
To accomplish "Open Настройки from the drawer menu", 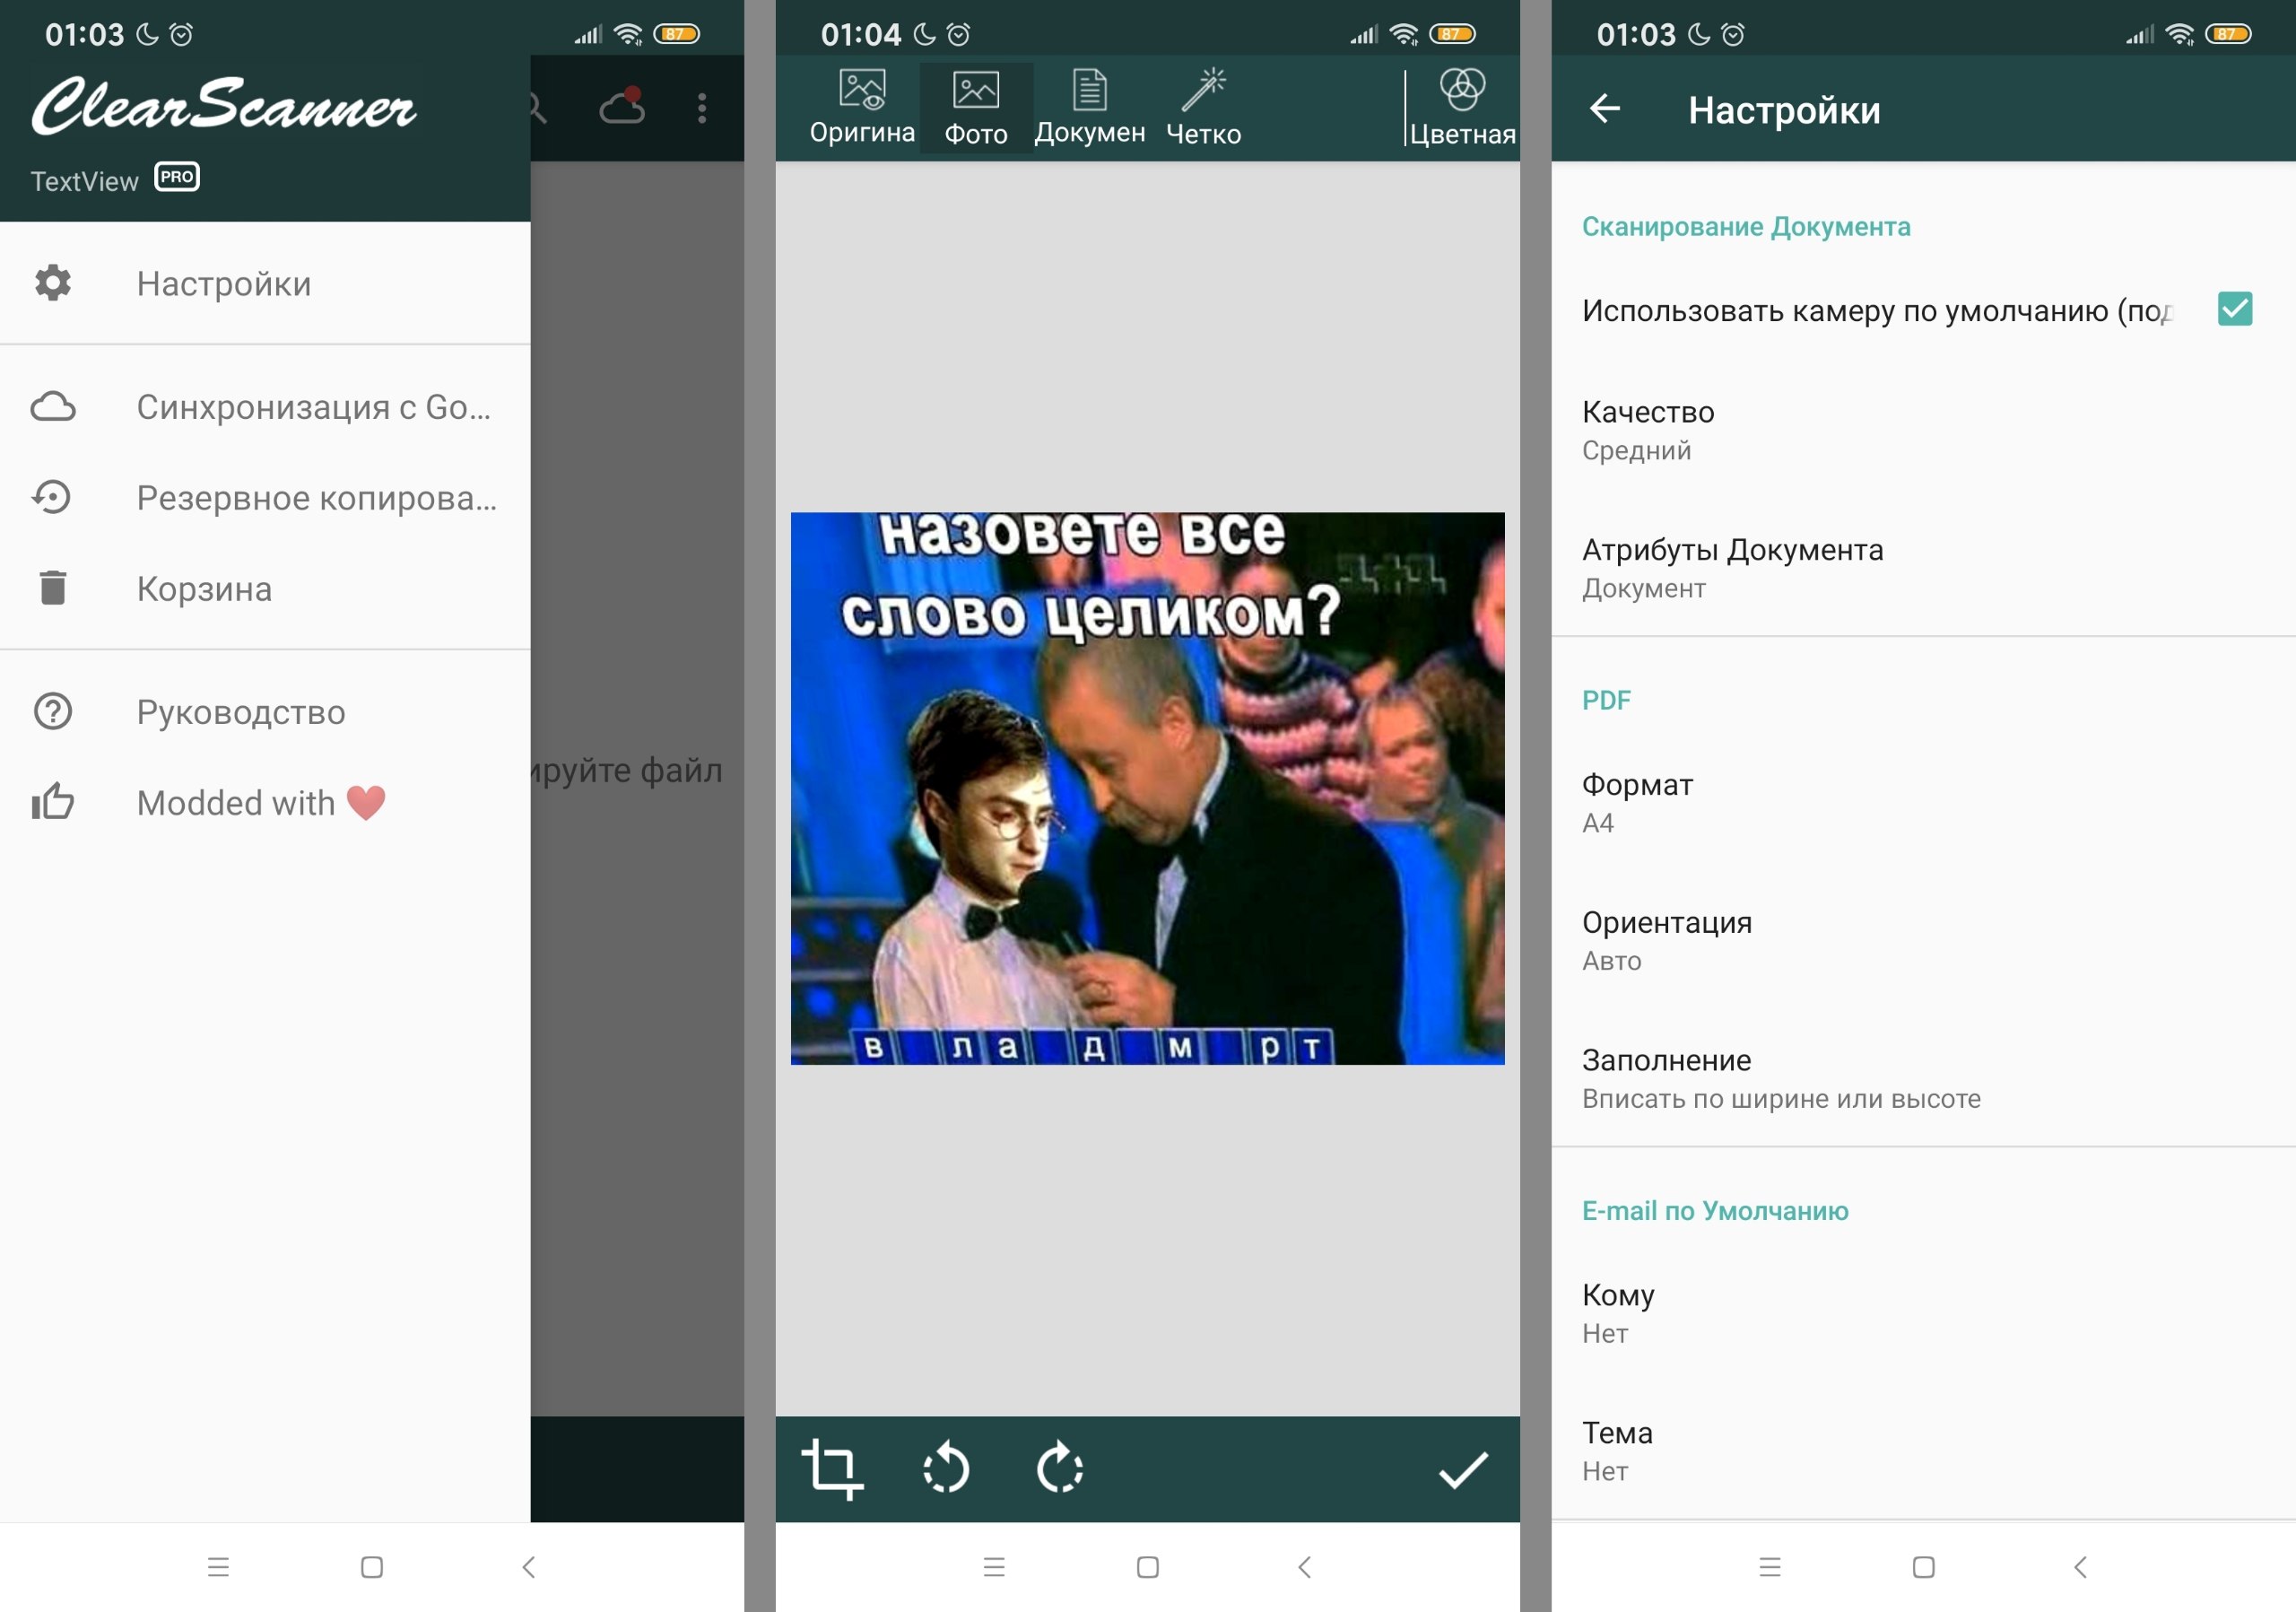I will tap(265, 284).
